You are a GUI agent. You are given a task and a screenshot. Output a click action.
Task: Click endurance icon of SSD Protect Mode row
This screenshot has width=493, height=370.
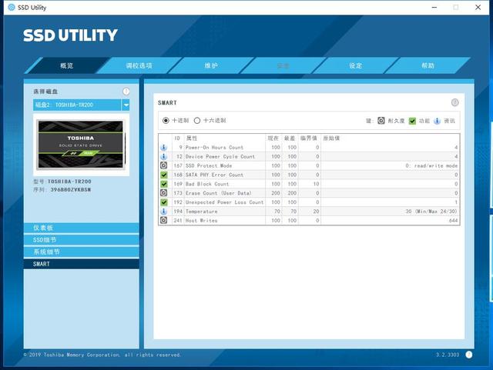click(x=164, y=165)
